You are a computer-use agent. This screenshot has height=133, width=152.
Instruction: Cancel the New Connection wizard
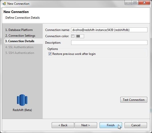coord(136,125)
